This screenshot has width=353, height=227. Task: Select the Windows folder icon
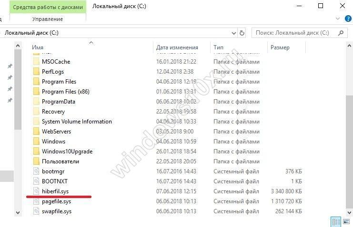[x=36, y=141]
